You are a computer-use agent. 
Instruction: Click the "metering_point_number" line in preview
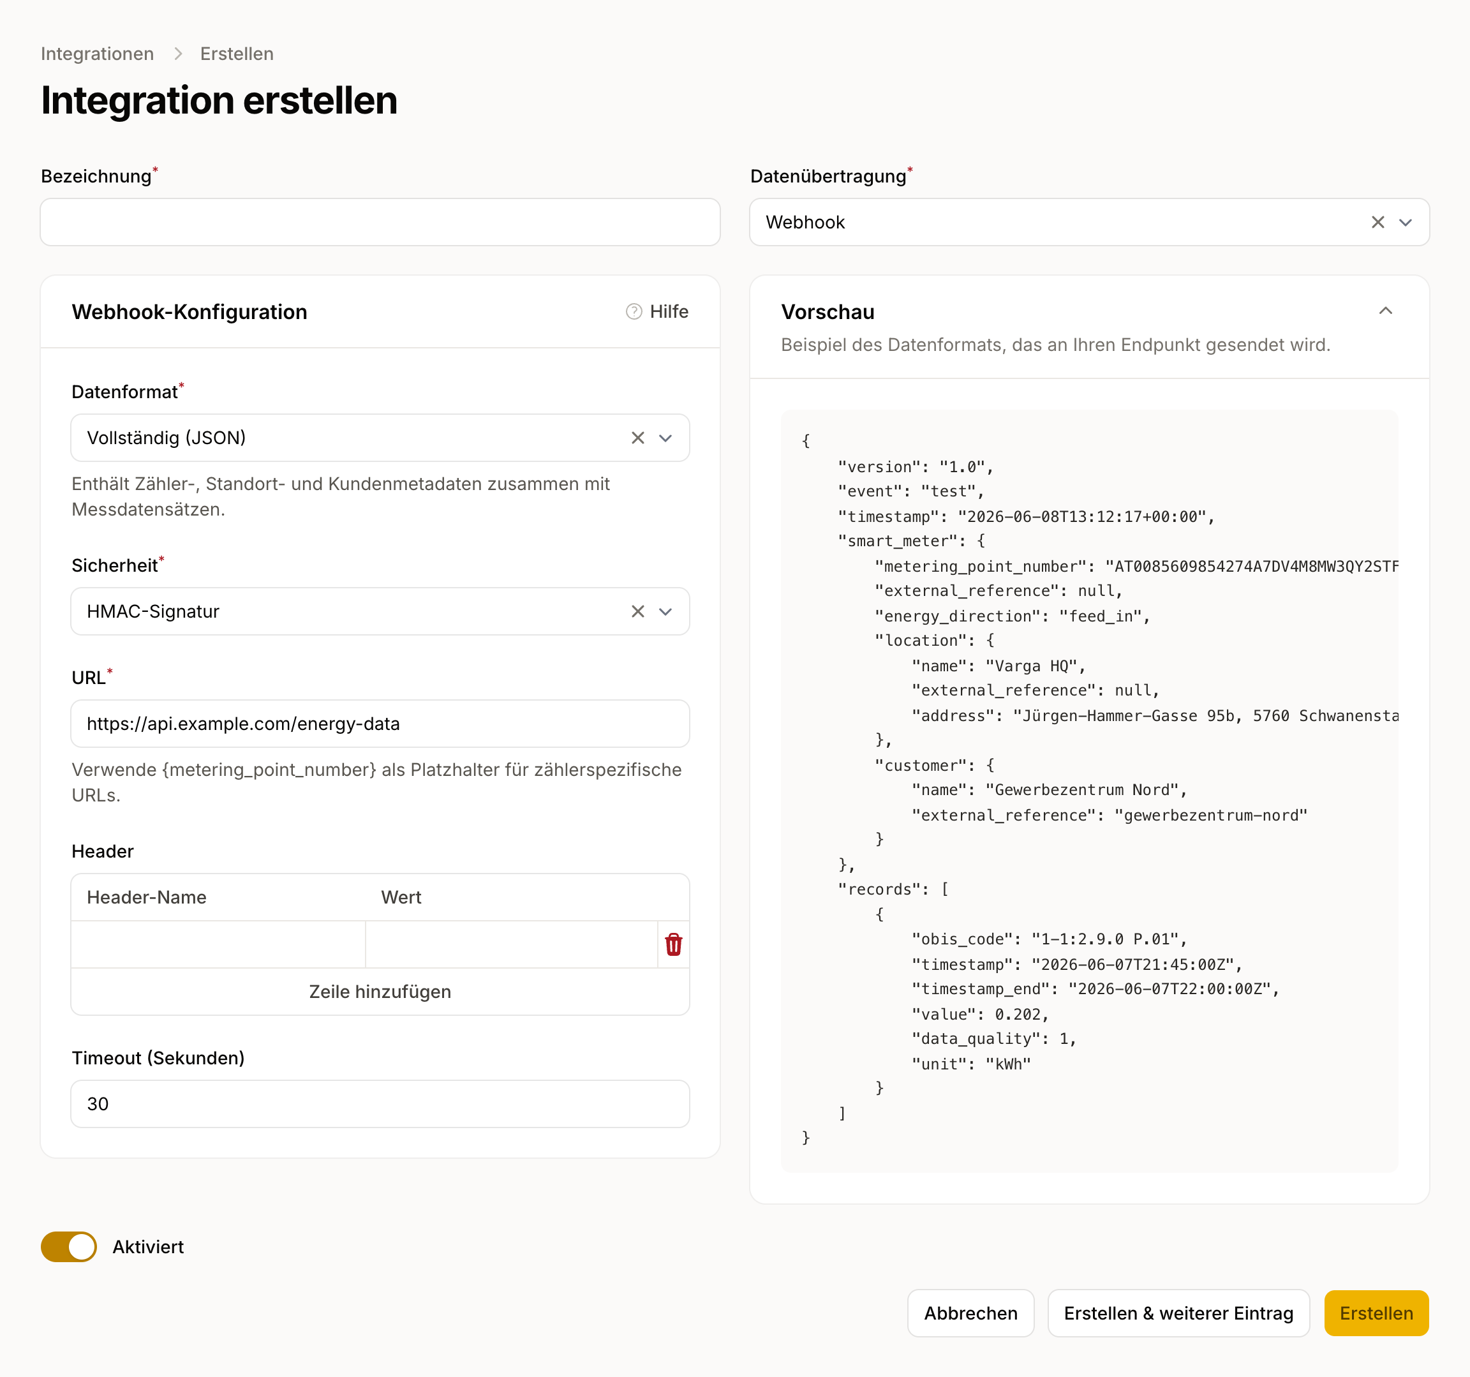[x=1136, y=567]
